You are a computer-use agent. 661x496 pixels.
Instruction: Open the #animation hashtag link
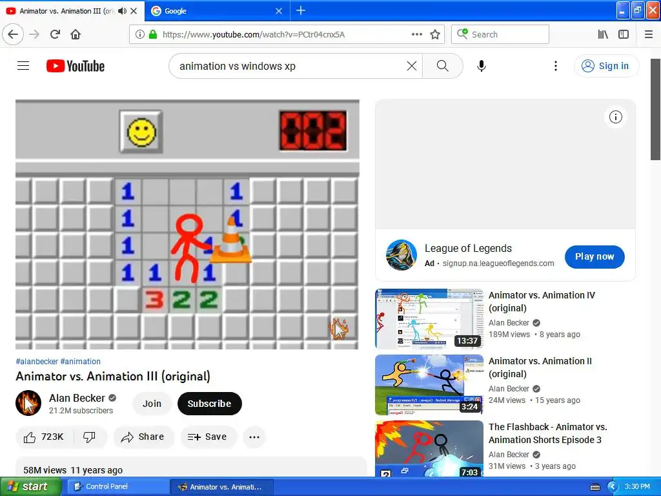pos(81,362)
